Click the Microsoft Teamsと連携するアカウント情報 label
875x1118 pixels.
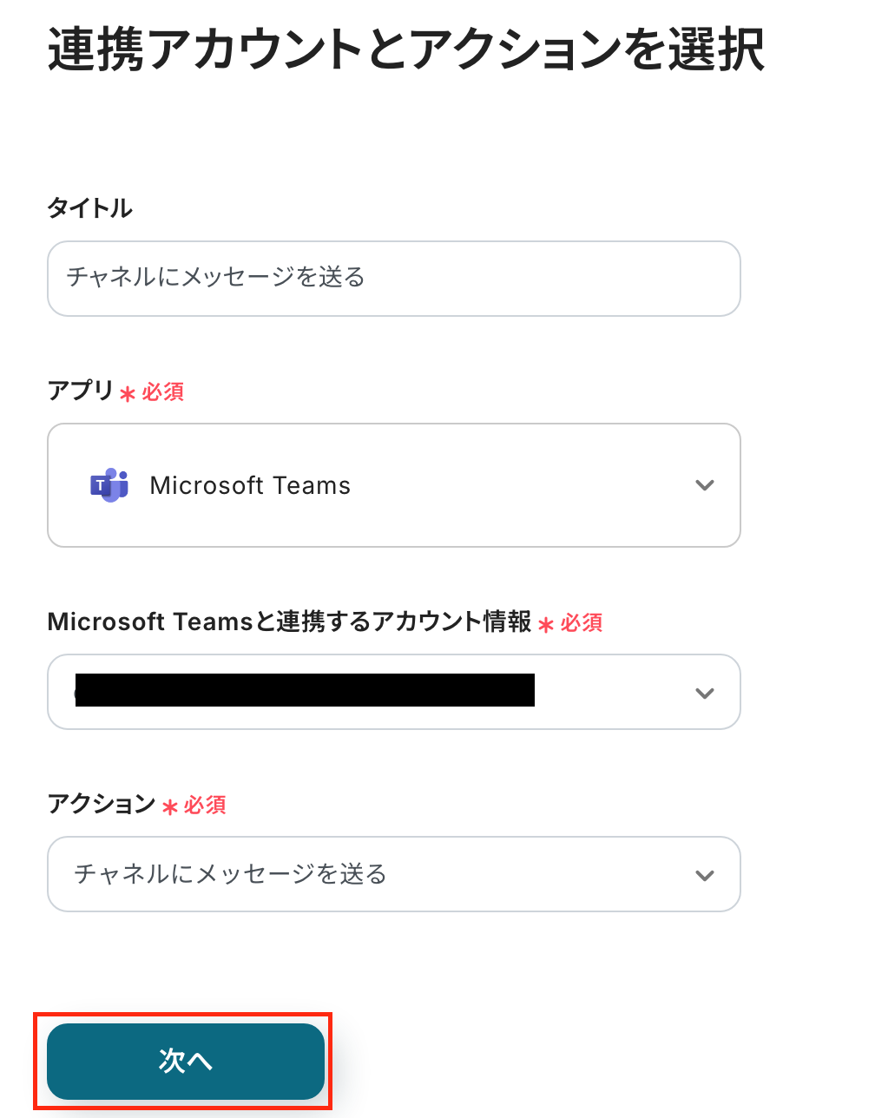coord(289,621)
